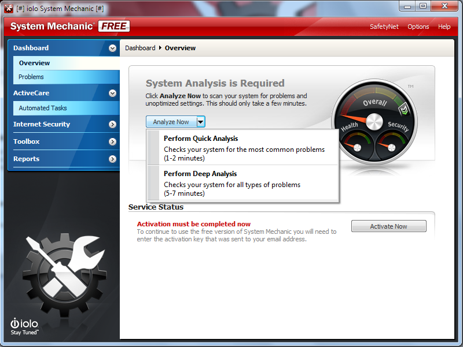Choose Perform Deep Analysis option
The image size is (463, 347).
click(x=242, y=183)
